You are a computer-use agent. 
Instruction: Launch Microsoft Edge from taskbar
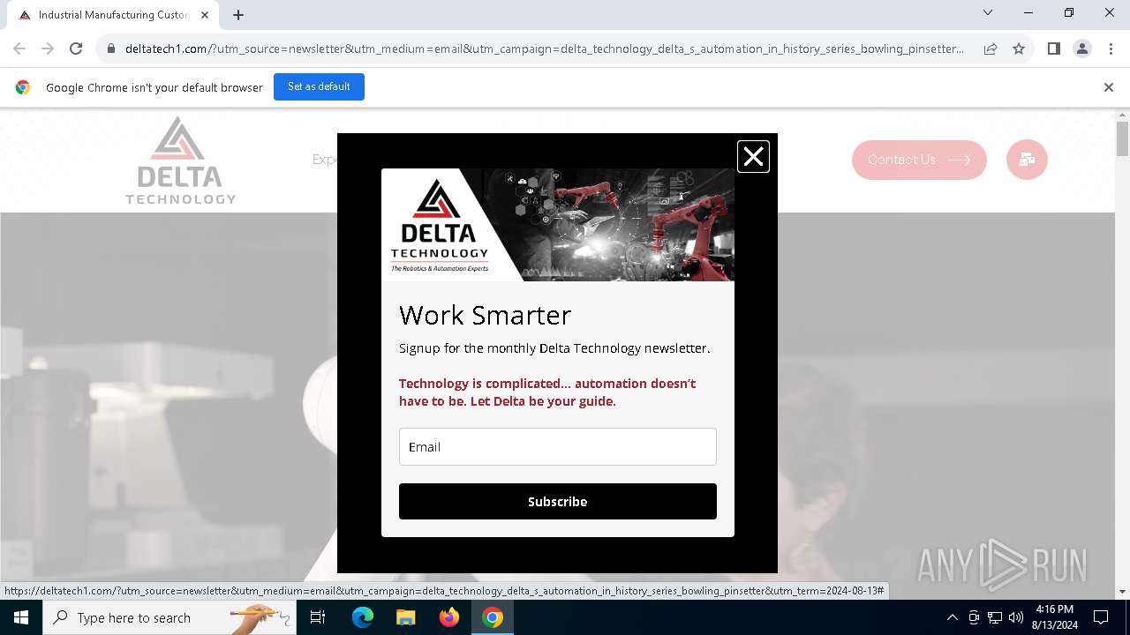363,617
